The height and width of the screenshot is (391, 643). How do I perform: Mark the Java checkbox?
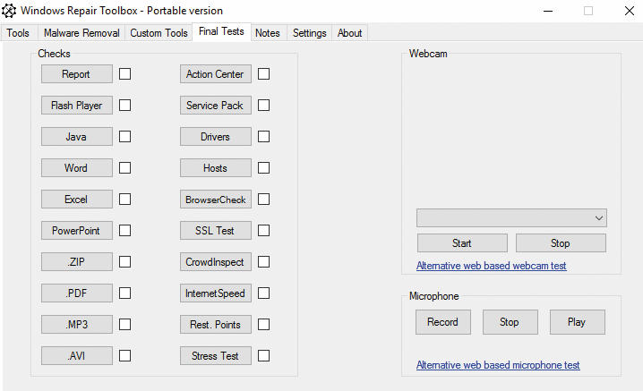pos(125,137)
